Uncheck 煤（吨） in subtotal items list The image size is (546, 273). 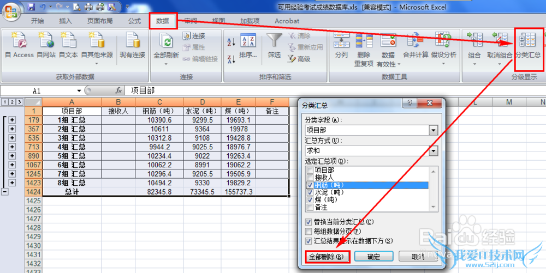[310, 200]
